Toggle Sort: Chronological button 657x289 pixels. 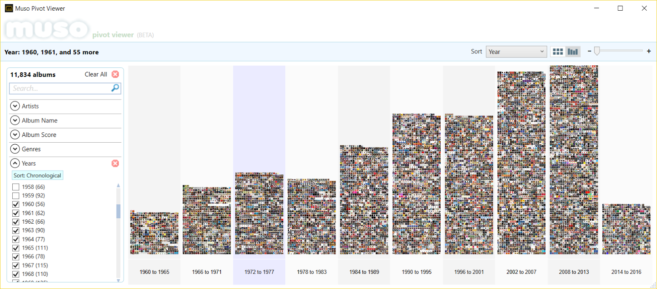click(37, 176)
